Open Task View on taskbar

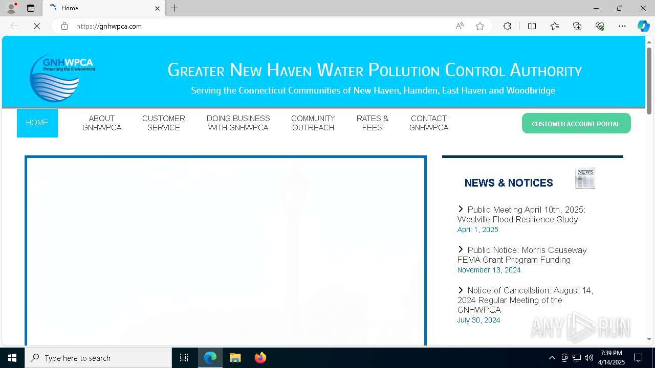(x=184, y=358)
